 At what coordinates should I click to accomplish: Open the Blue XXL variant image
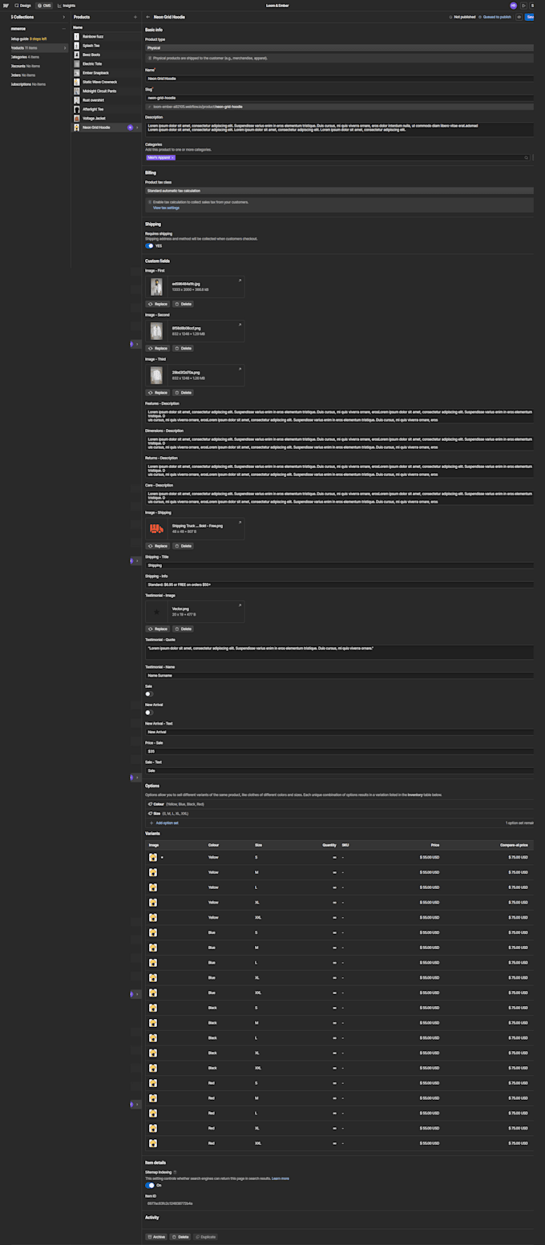(x=153, y=992)
